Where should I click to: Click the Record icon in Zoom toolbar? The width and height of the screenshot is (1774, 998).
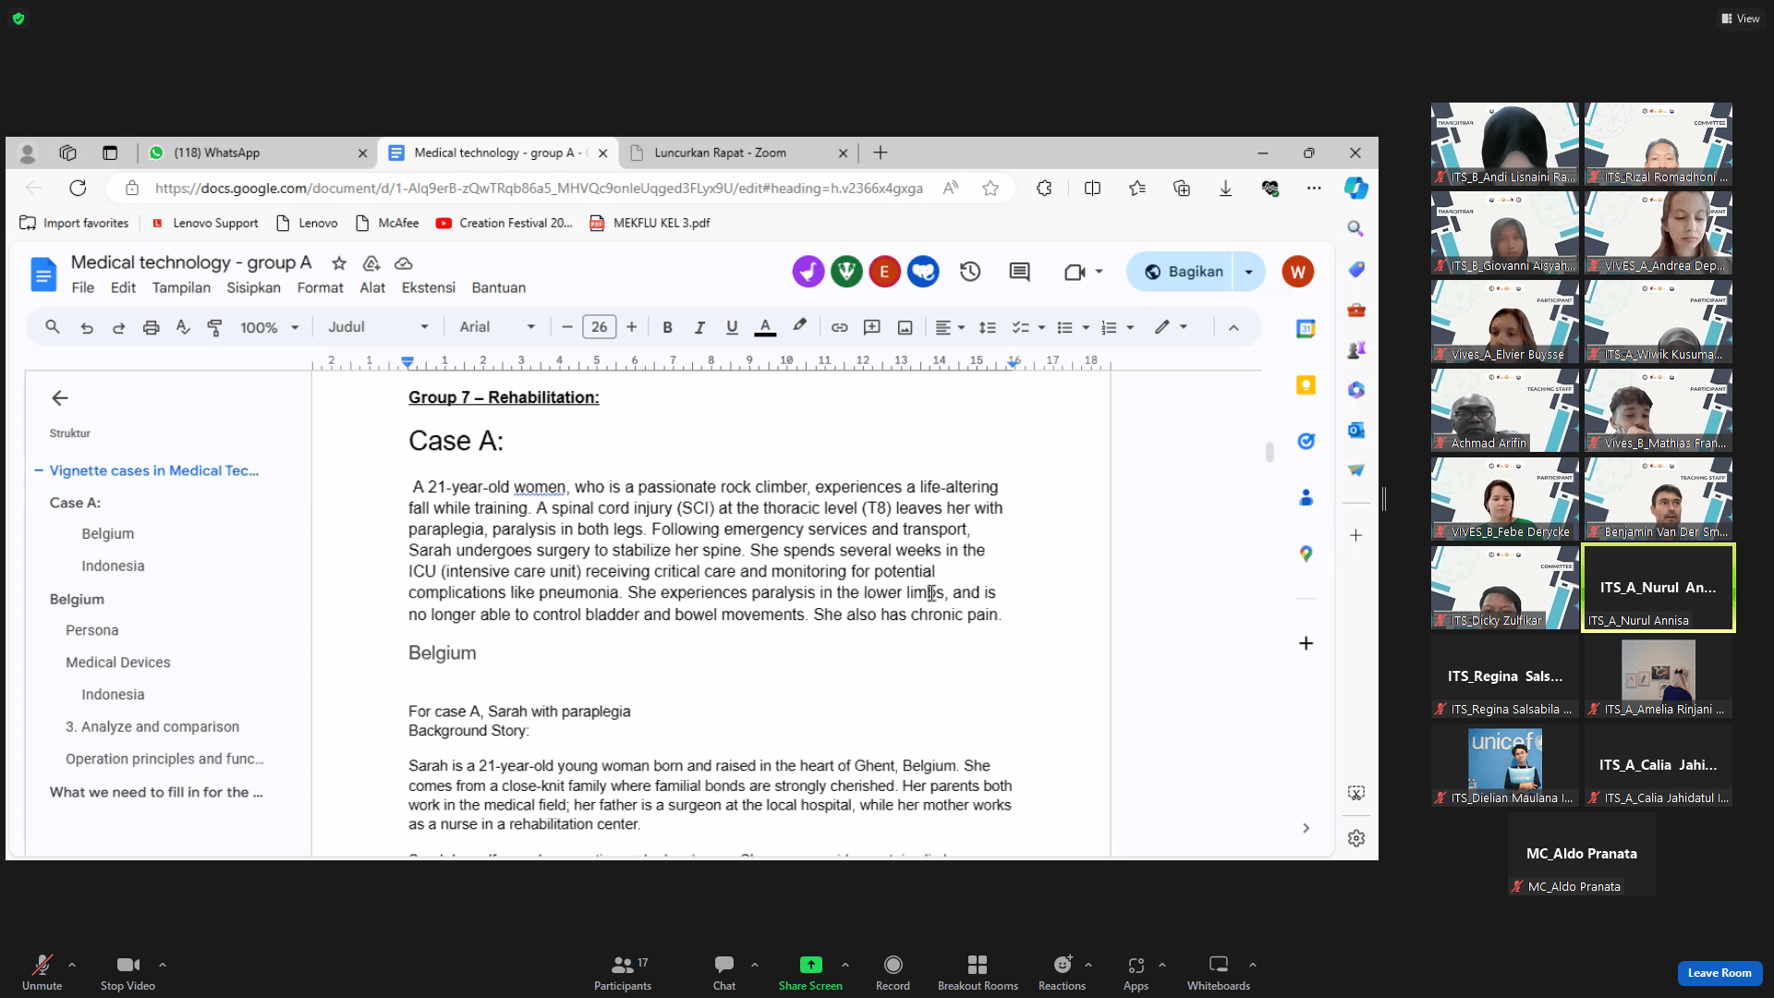(x=893, y=965)
